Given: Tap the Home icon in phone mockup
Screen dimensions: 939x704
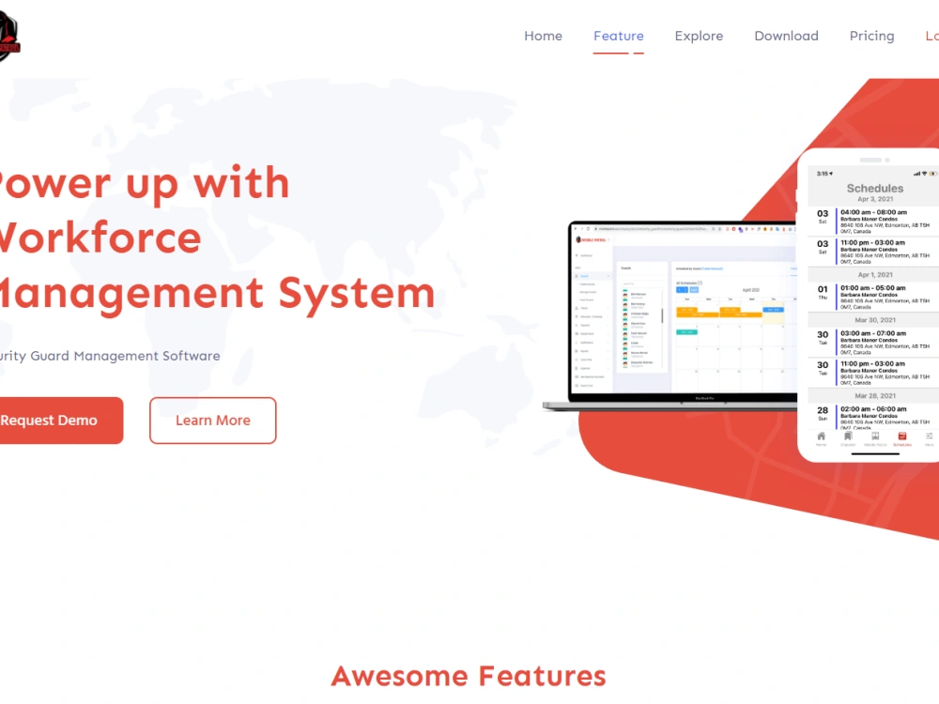Looking at the screenshot, I should coord(821,438).
